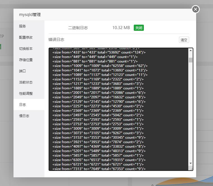Click log line from="6305" to="6513"
Screen dimensions: 213x186
click(x=99, y=160)
